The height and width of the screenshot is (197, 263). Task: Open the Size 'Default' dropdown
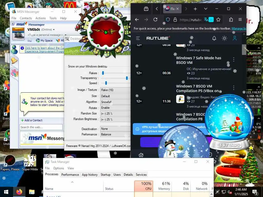click(x=115, y=96)
